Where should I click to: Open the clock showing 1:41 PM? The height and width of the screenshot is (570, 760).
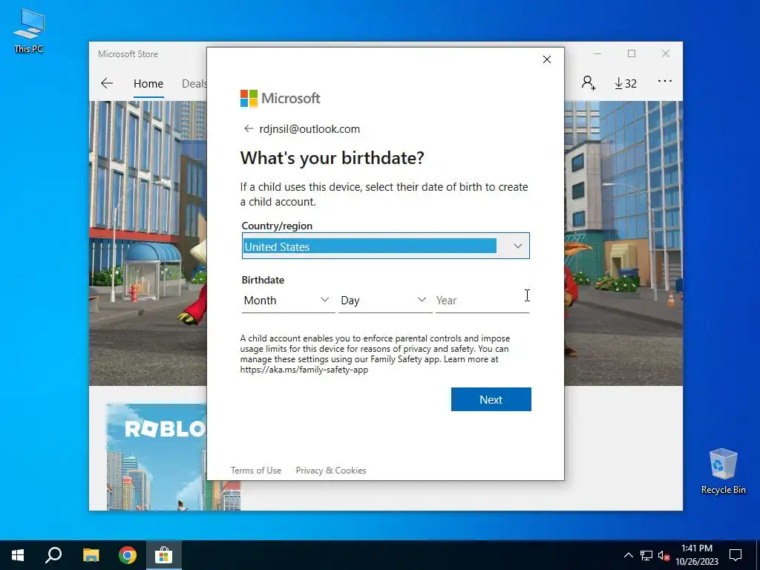[696, 555]
